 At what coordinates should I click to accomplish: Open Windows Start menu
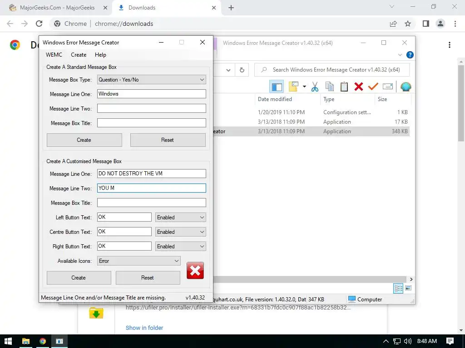[x=8, y=341]
